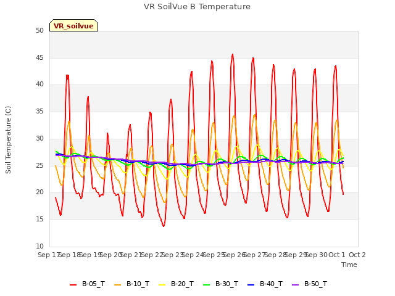The height and width of the screenshot is (296, 395).
Task: Click the Sep 17 x-axis label
Action: [48, 255]
